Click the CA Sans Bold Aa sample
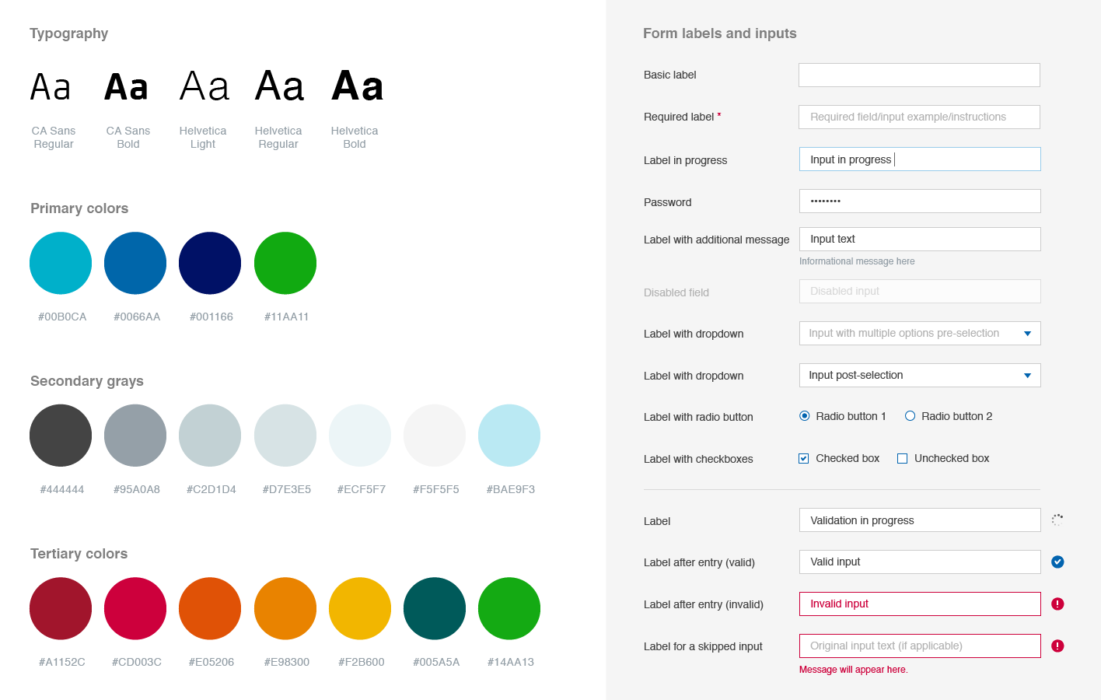This screenshot has height=700, width=1101. click(126, 87)
